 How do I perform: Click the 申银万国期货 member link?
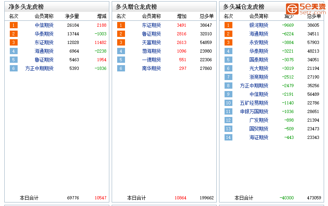point(254,111)
